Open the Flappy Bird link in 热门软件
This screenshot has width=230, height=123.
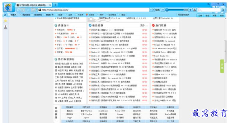pyautogui.click(x=165, y=45)
